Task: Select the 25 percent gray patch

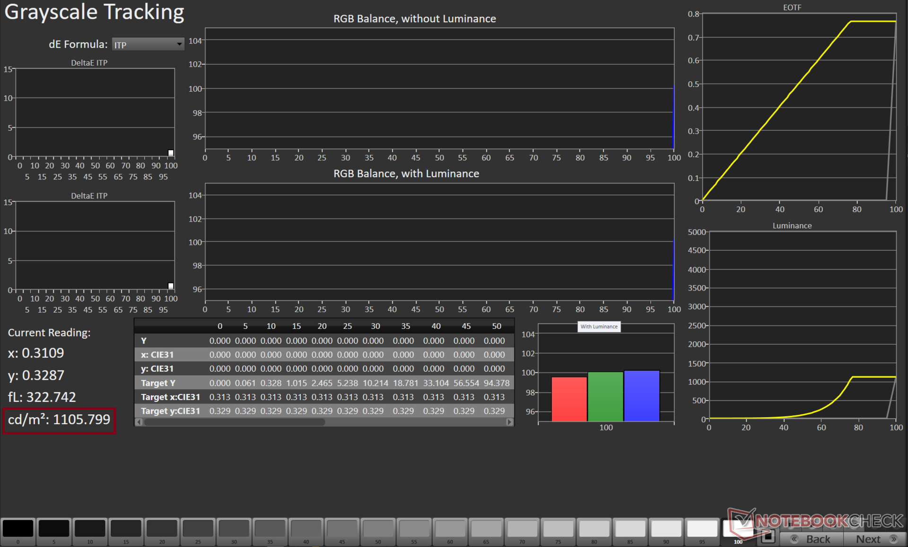Action: tap(198, 529)
